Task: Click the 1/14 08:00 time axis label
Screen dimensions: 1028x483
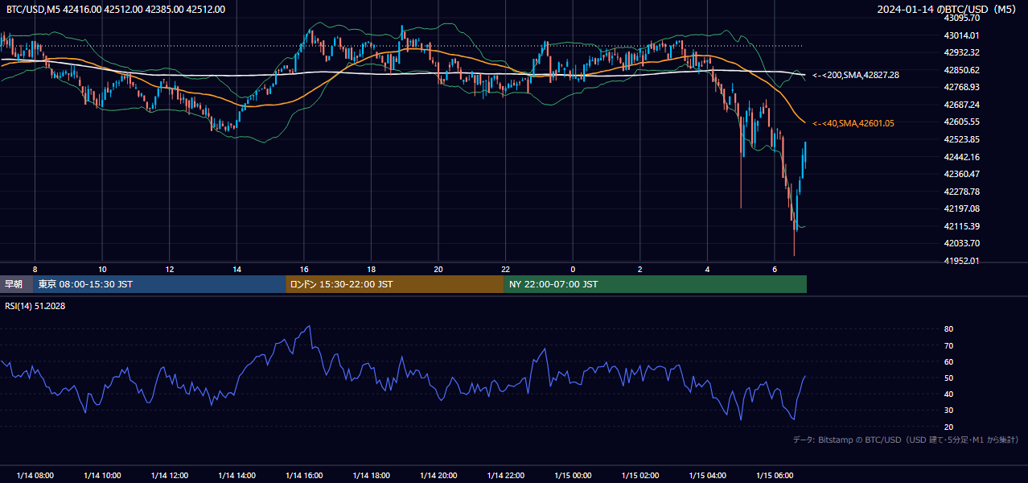Action: pyautogui.click(x=35, y=475)
